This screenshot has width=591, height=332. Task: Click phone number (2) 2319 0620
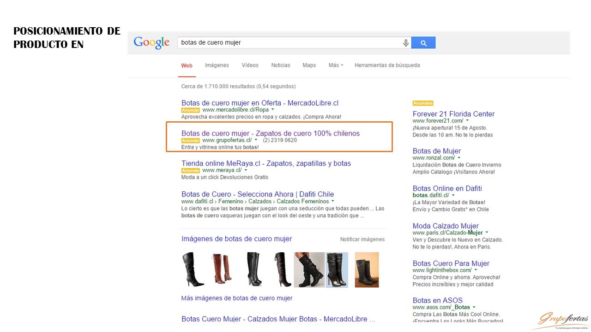[280, 140]
